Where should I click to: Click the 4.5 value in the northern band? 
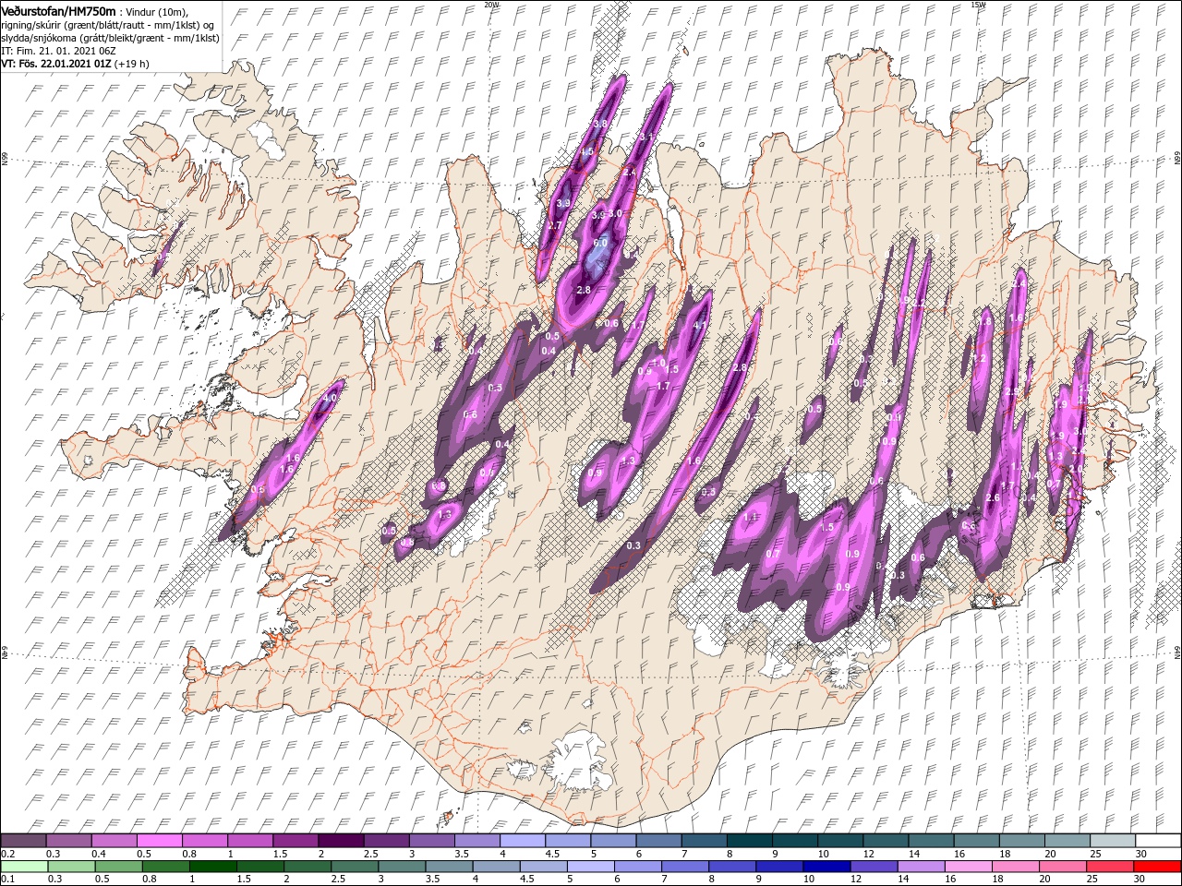tap(586, 151)
